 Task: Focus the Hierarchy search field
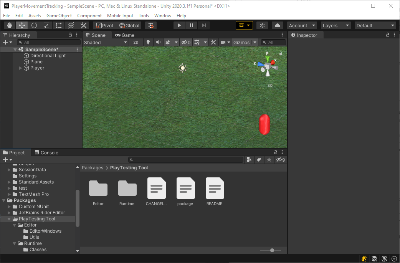pyautogui.click(x=49, y=42)
